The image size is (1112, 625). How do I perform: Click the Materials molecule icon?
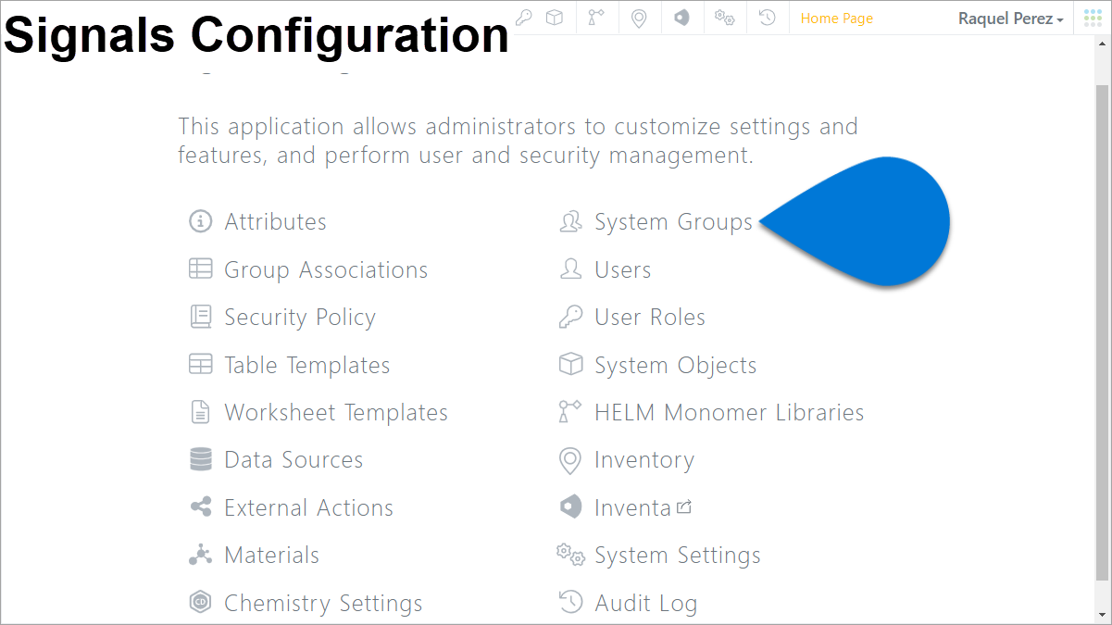tap(200, 555)
